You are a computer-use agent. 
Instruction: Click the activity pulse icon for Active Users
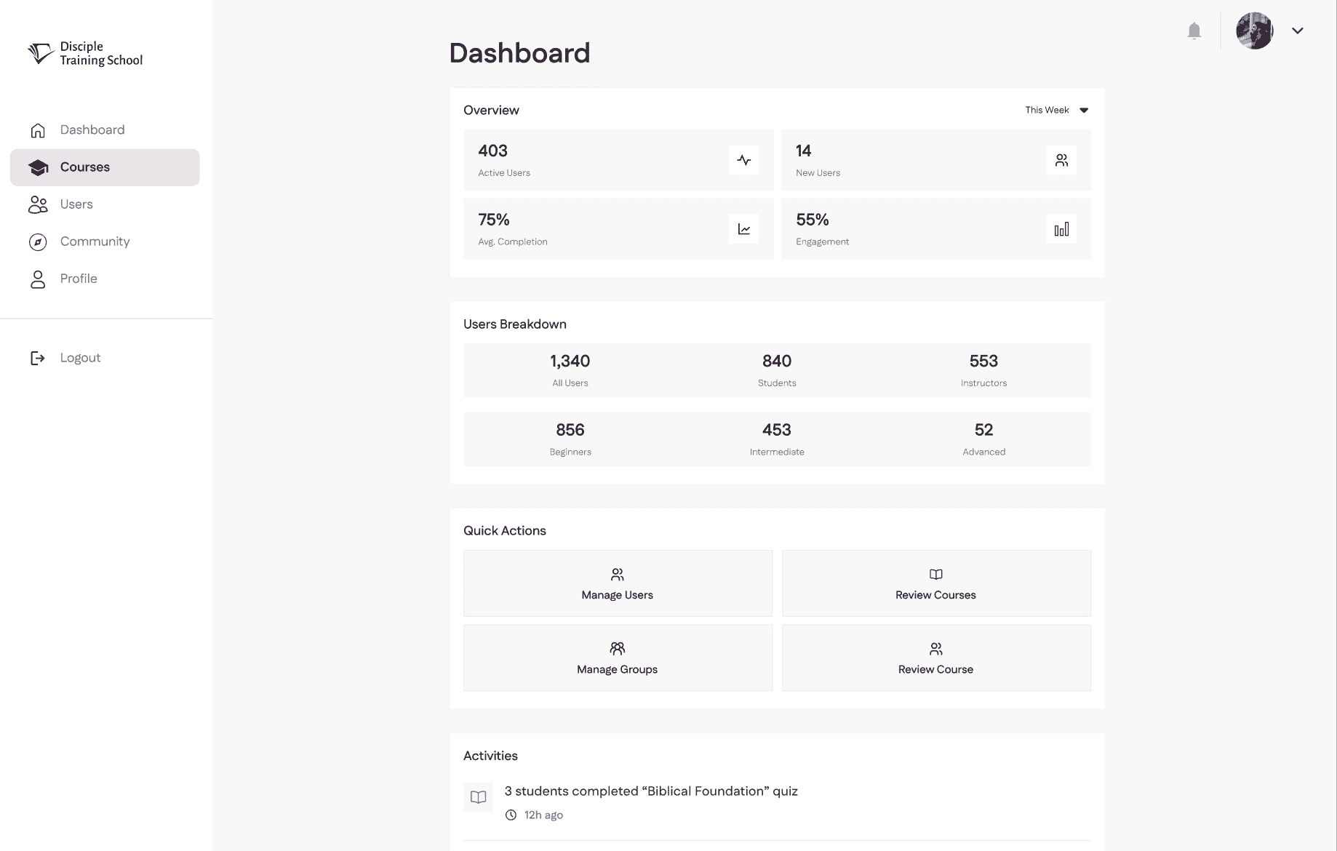(x=743, y=160)
